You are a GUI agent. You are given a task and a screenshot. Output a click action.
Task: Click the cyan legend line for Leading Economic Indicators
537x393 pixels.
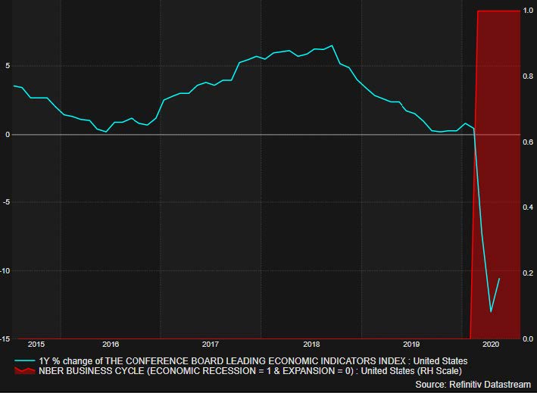[25, 361]
